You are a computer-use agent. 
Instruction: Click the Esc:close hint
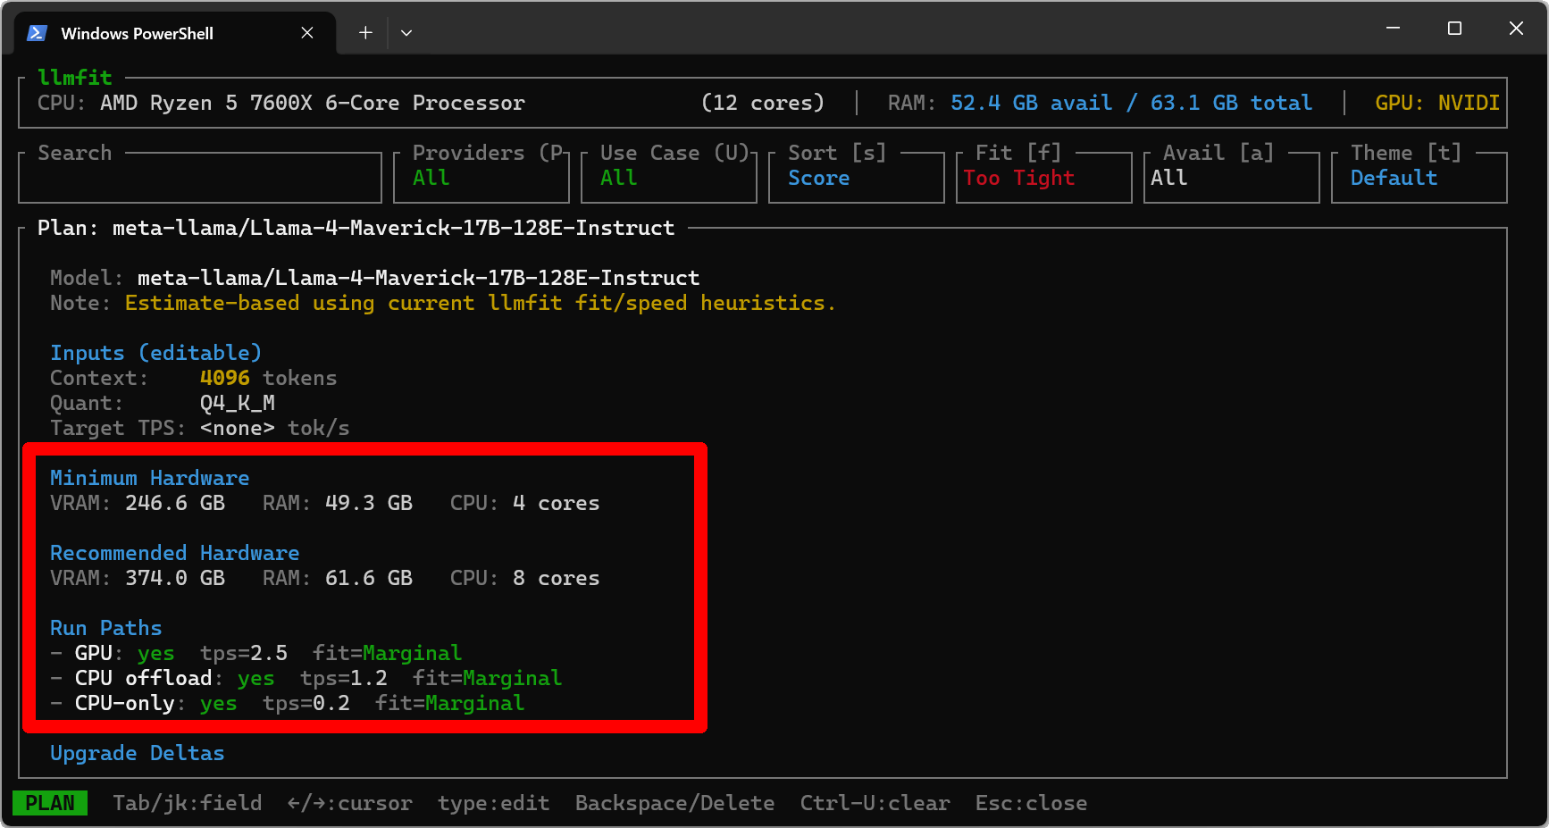pyautogui.click(x=1032, y=803)
